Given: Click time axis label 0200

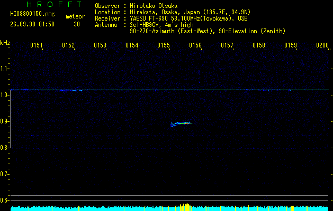Looking at the screenshot, I should click(x=322, y=45).
